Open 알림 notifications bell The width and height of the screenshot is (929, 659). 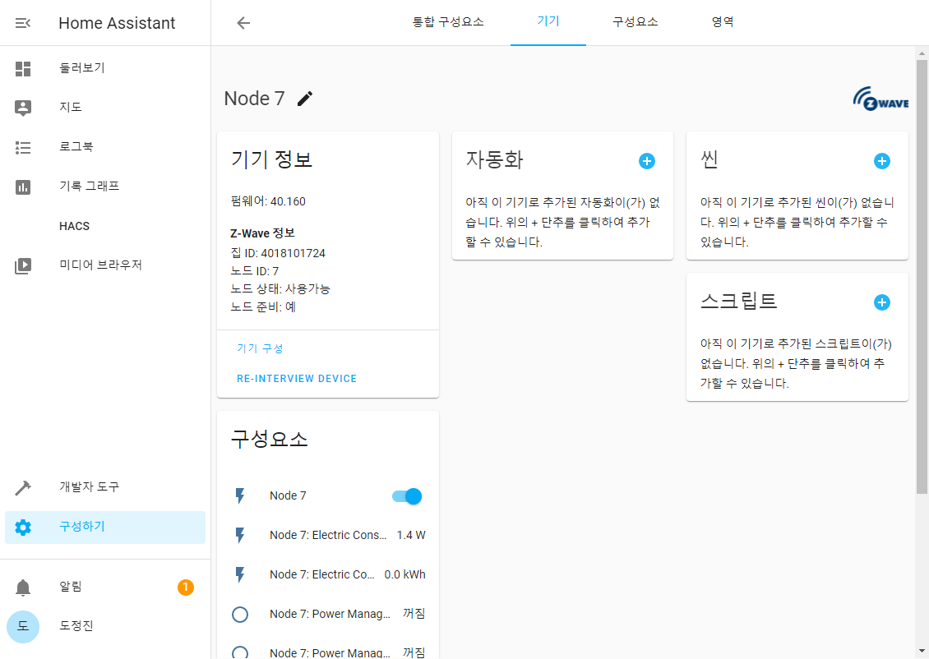23,588
